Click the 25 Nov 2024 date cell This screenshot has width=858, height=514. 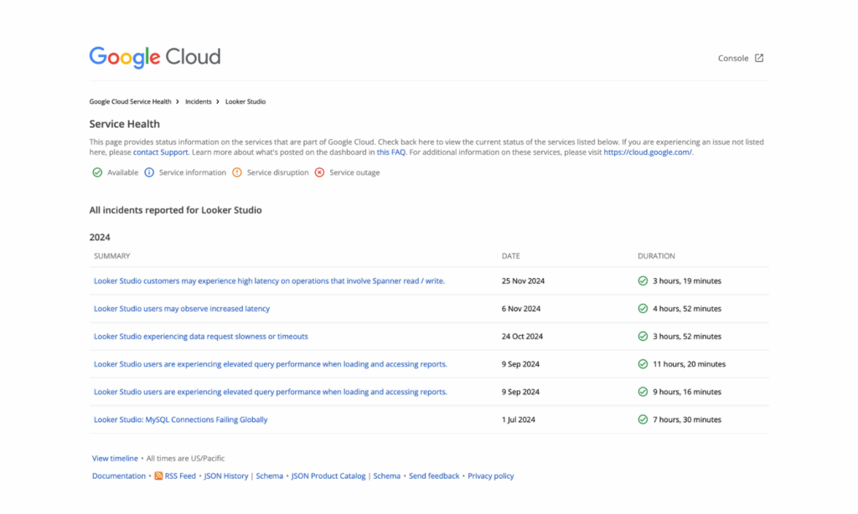[523, 280]
